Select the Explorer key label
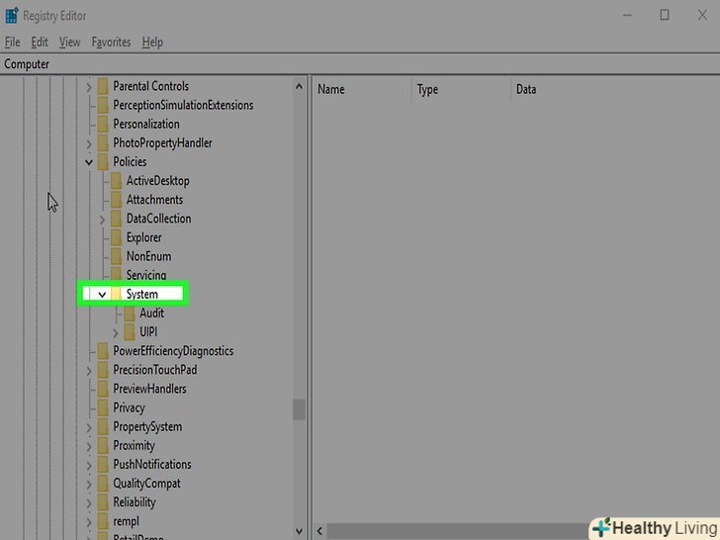The height and width of the screenshot is (540, 720). (x=143, y=237)
